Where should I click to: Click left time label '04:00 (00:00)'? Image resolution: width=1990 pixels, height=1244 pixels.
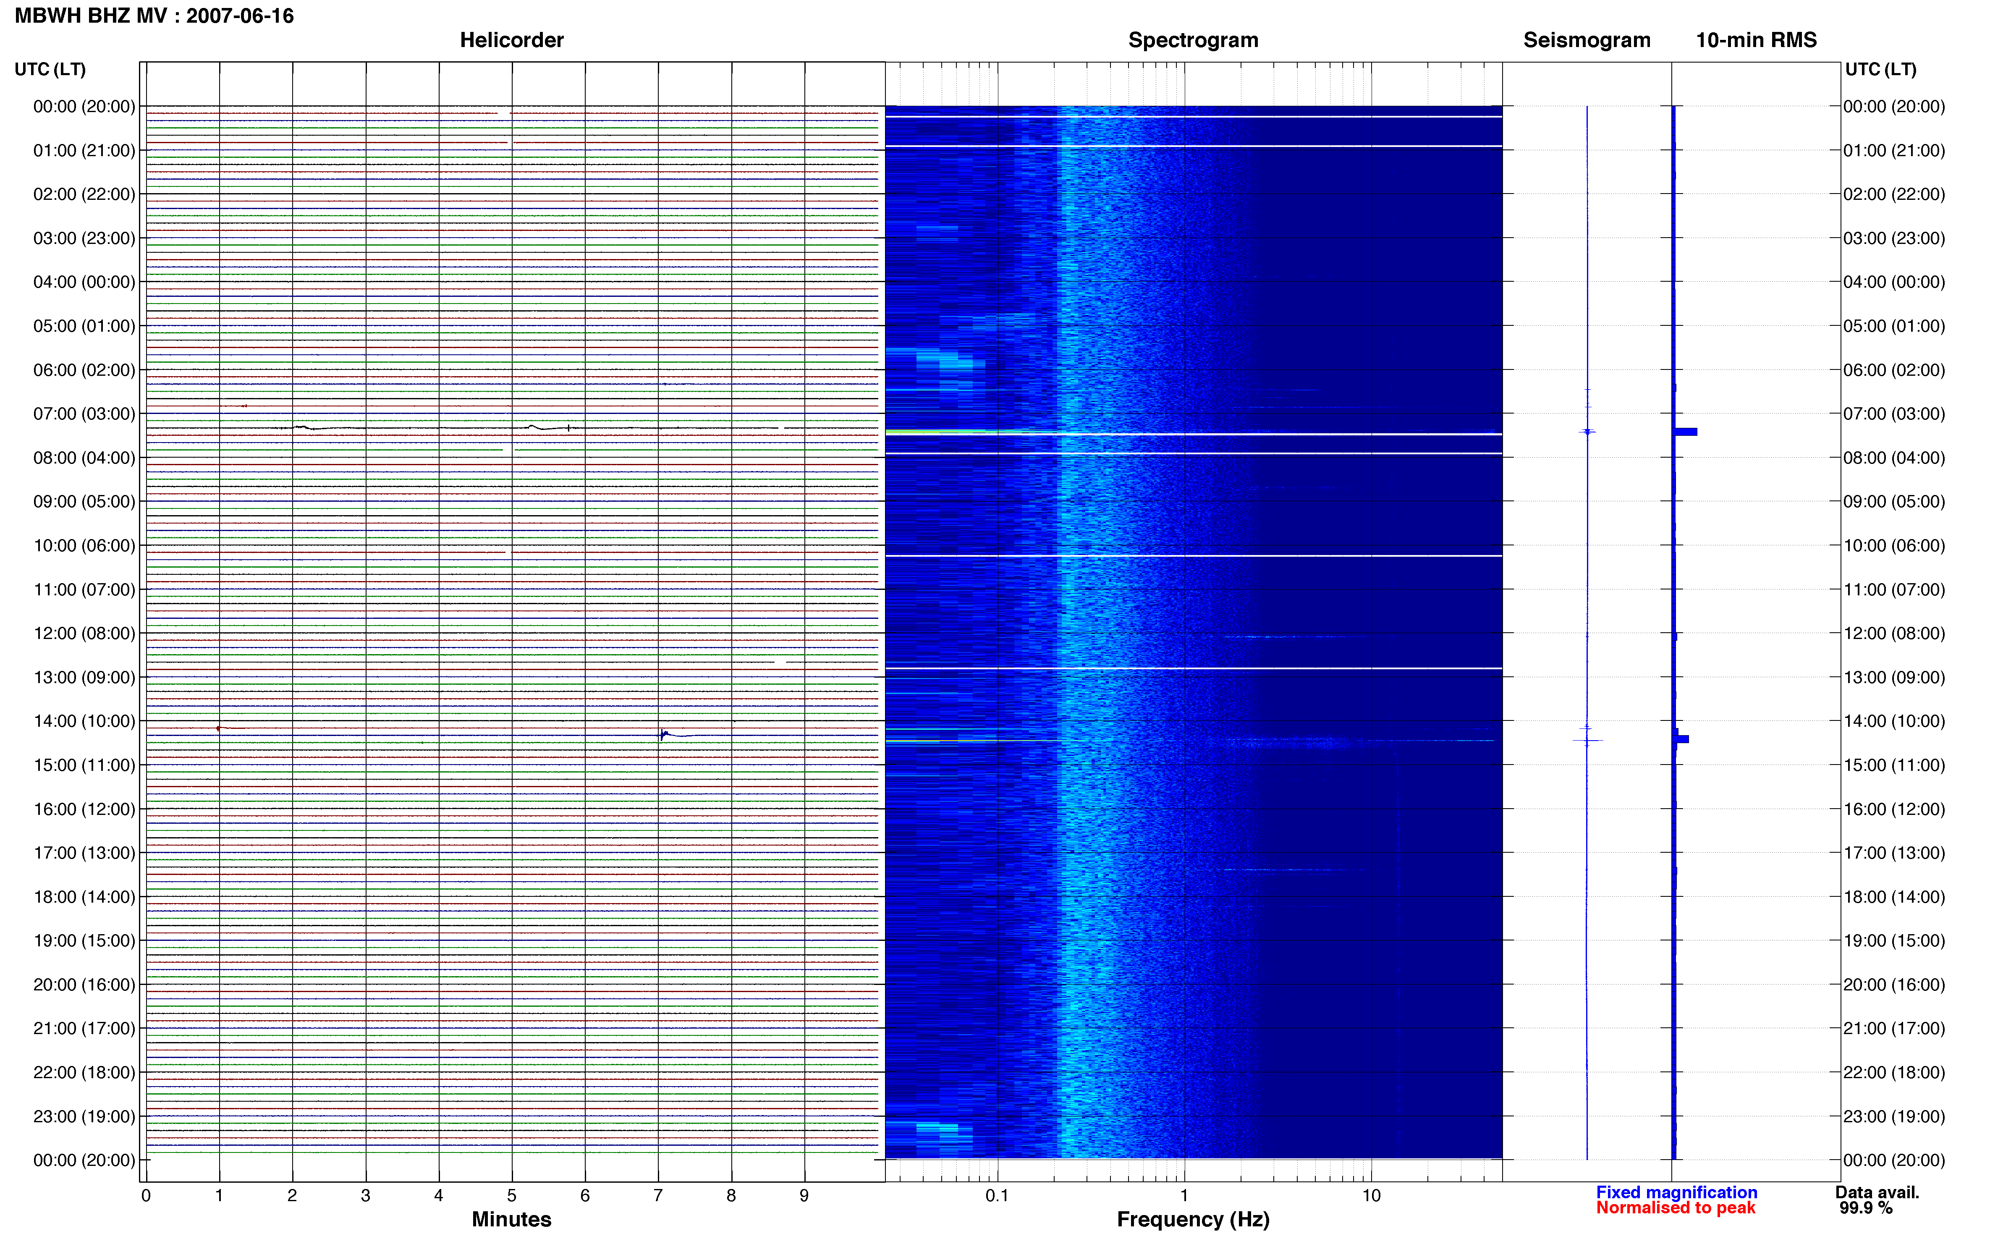pos(84,282)
